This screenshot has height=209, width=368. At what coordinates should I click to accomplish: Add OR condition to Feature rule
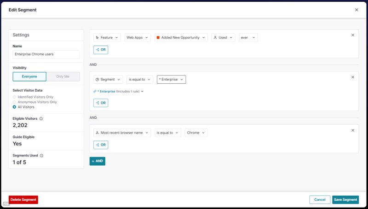click(x=101, y=50)
